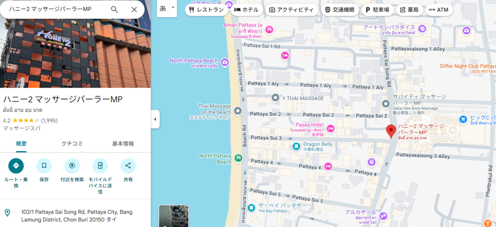Send to mobile device icon

tap(100, 166)
